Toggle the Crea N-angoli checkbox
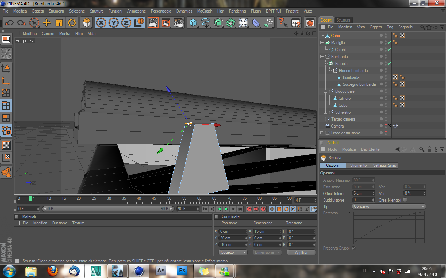Viewport: 446px width, 278px height. pos(405,200)
